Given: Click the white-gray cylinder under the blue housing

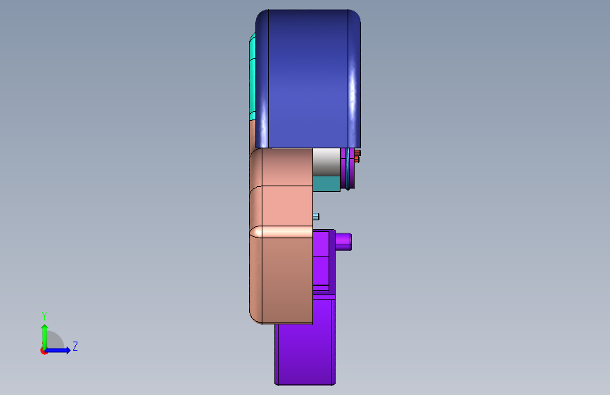Looking at the screenshot, I should coord(326,162).
